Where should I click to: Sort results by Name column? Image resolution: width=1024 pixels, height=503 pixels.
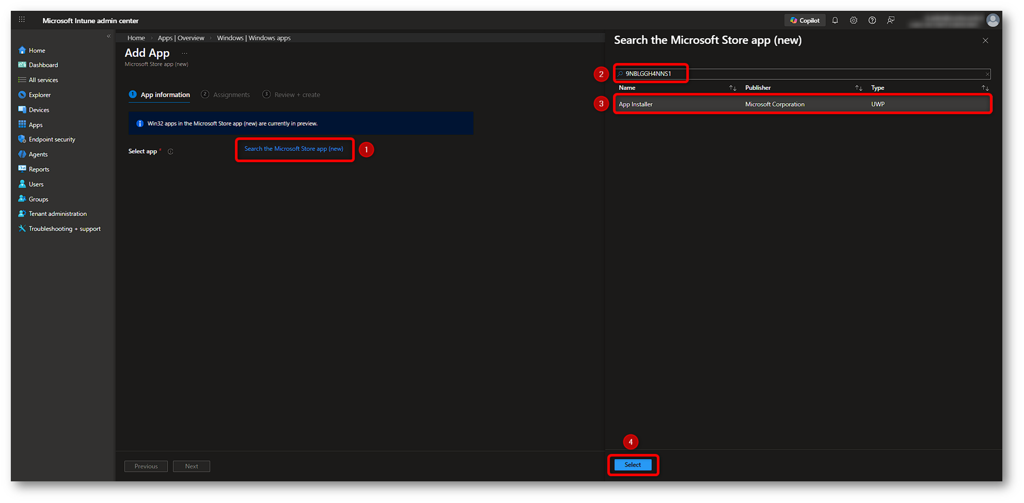coord(732,88)
